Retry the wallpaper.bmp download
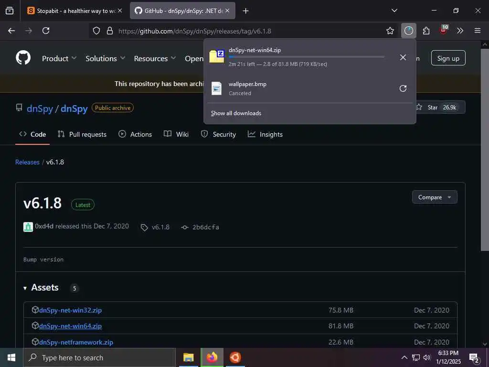 (x=403, y=88)
